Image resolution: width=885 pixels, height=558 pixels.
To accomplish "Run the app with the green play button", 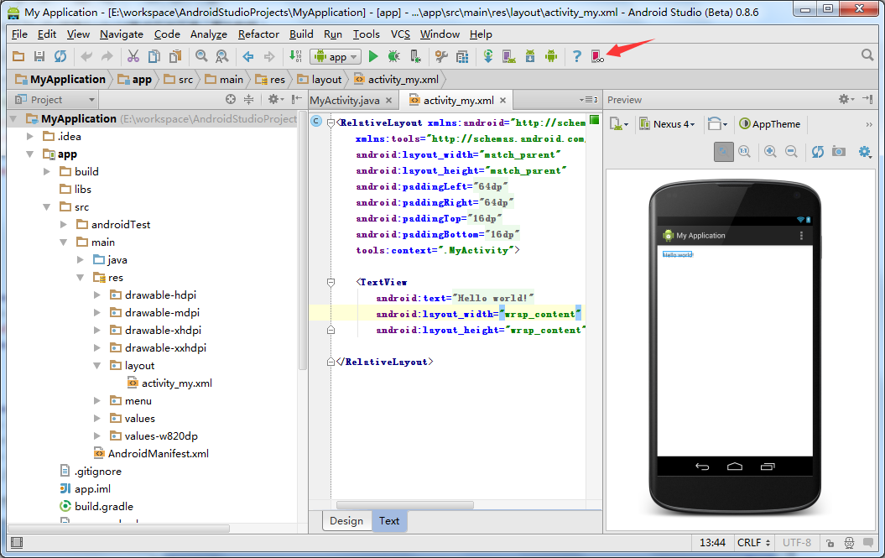I will coord(373,56).
